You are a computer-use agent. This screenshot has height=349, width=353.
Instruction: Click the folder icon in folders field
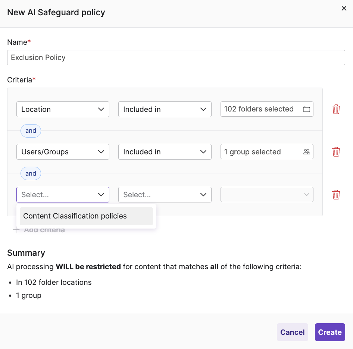pyautogui.click(x=306, y=109)
